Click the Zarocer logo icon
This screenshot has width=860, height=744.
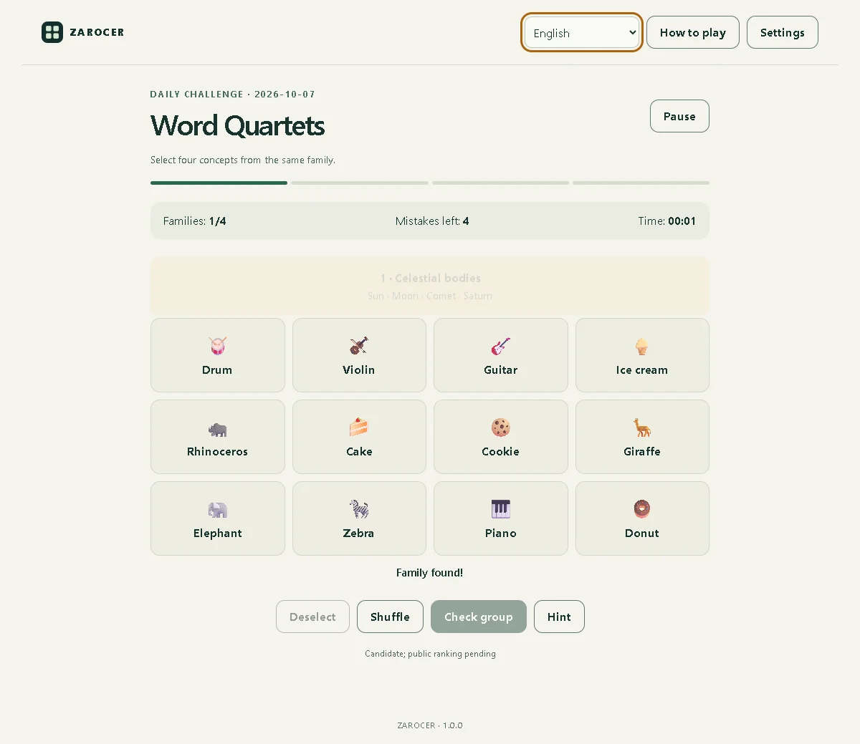pyautogui.click(x=52, y=32)
